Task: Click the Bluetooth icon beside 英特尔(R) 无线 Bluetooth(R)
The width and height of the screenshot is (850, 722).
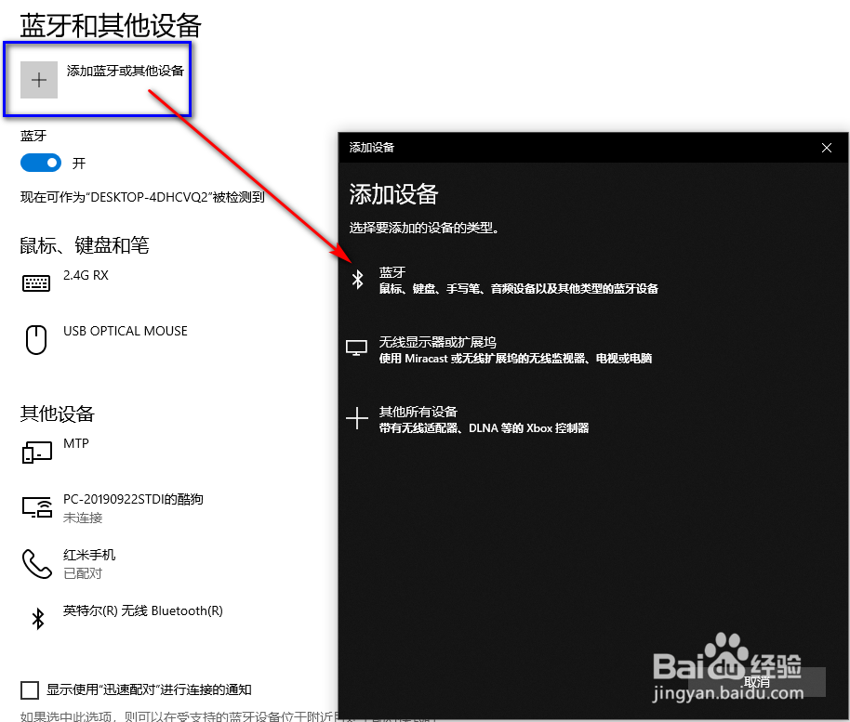Action: pyautogui.click(x=37, y=617)
